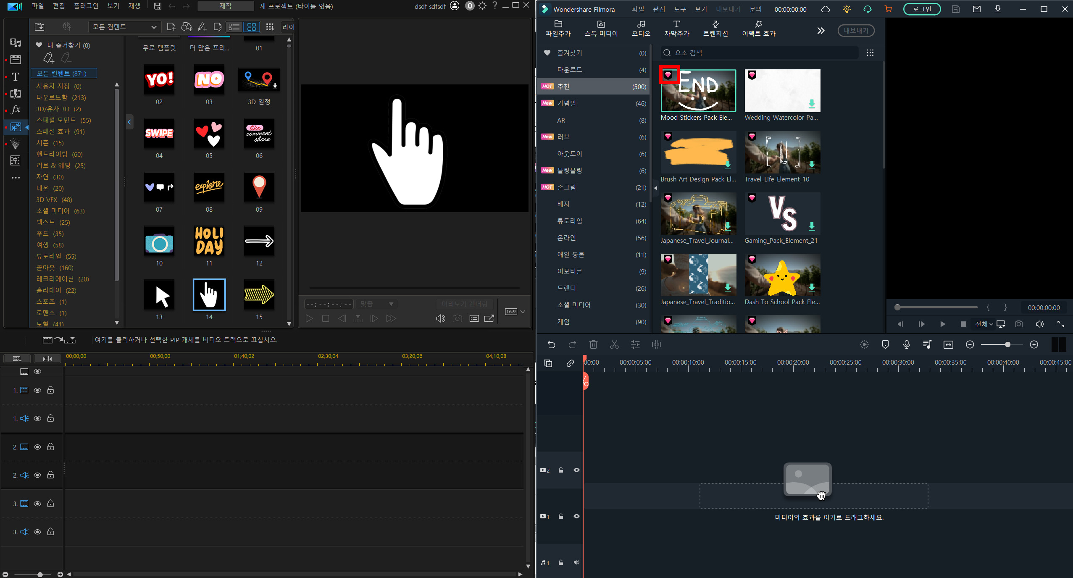
Task: Hide Filmora video track 2 with the eye icon
Action: pos(576,470)
